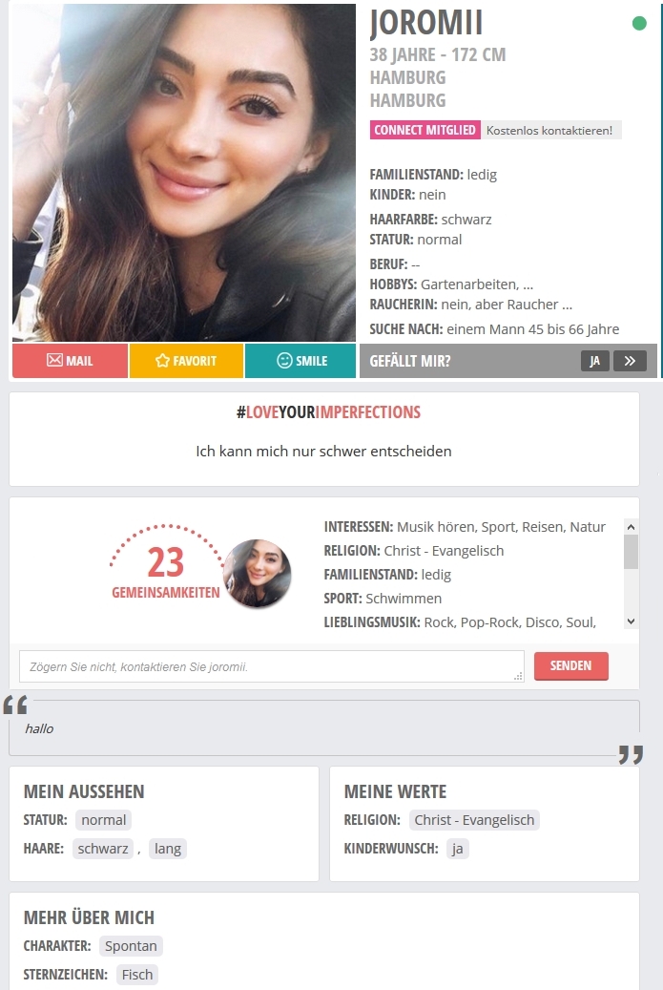Click the JA like button
The image size is (663, 990).
(595, 361)
